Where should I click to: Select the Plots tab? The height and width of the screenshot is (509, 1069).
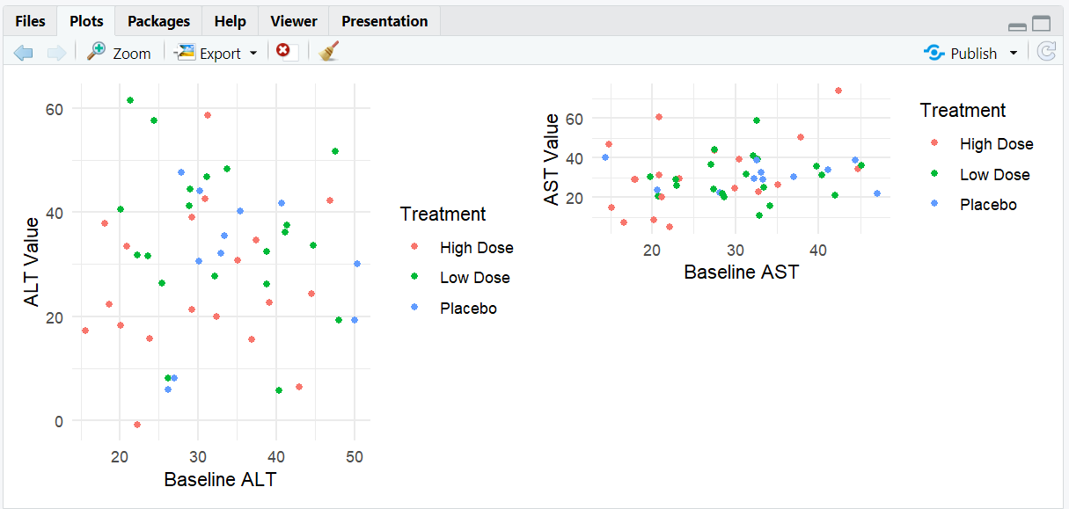[x=86, y=21]
